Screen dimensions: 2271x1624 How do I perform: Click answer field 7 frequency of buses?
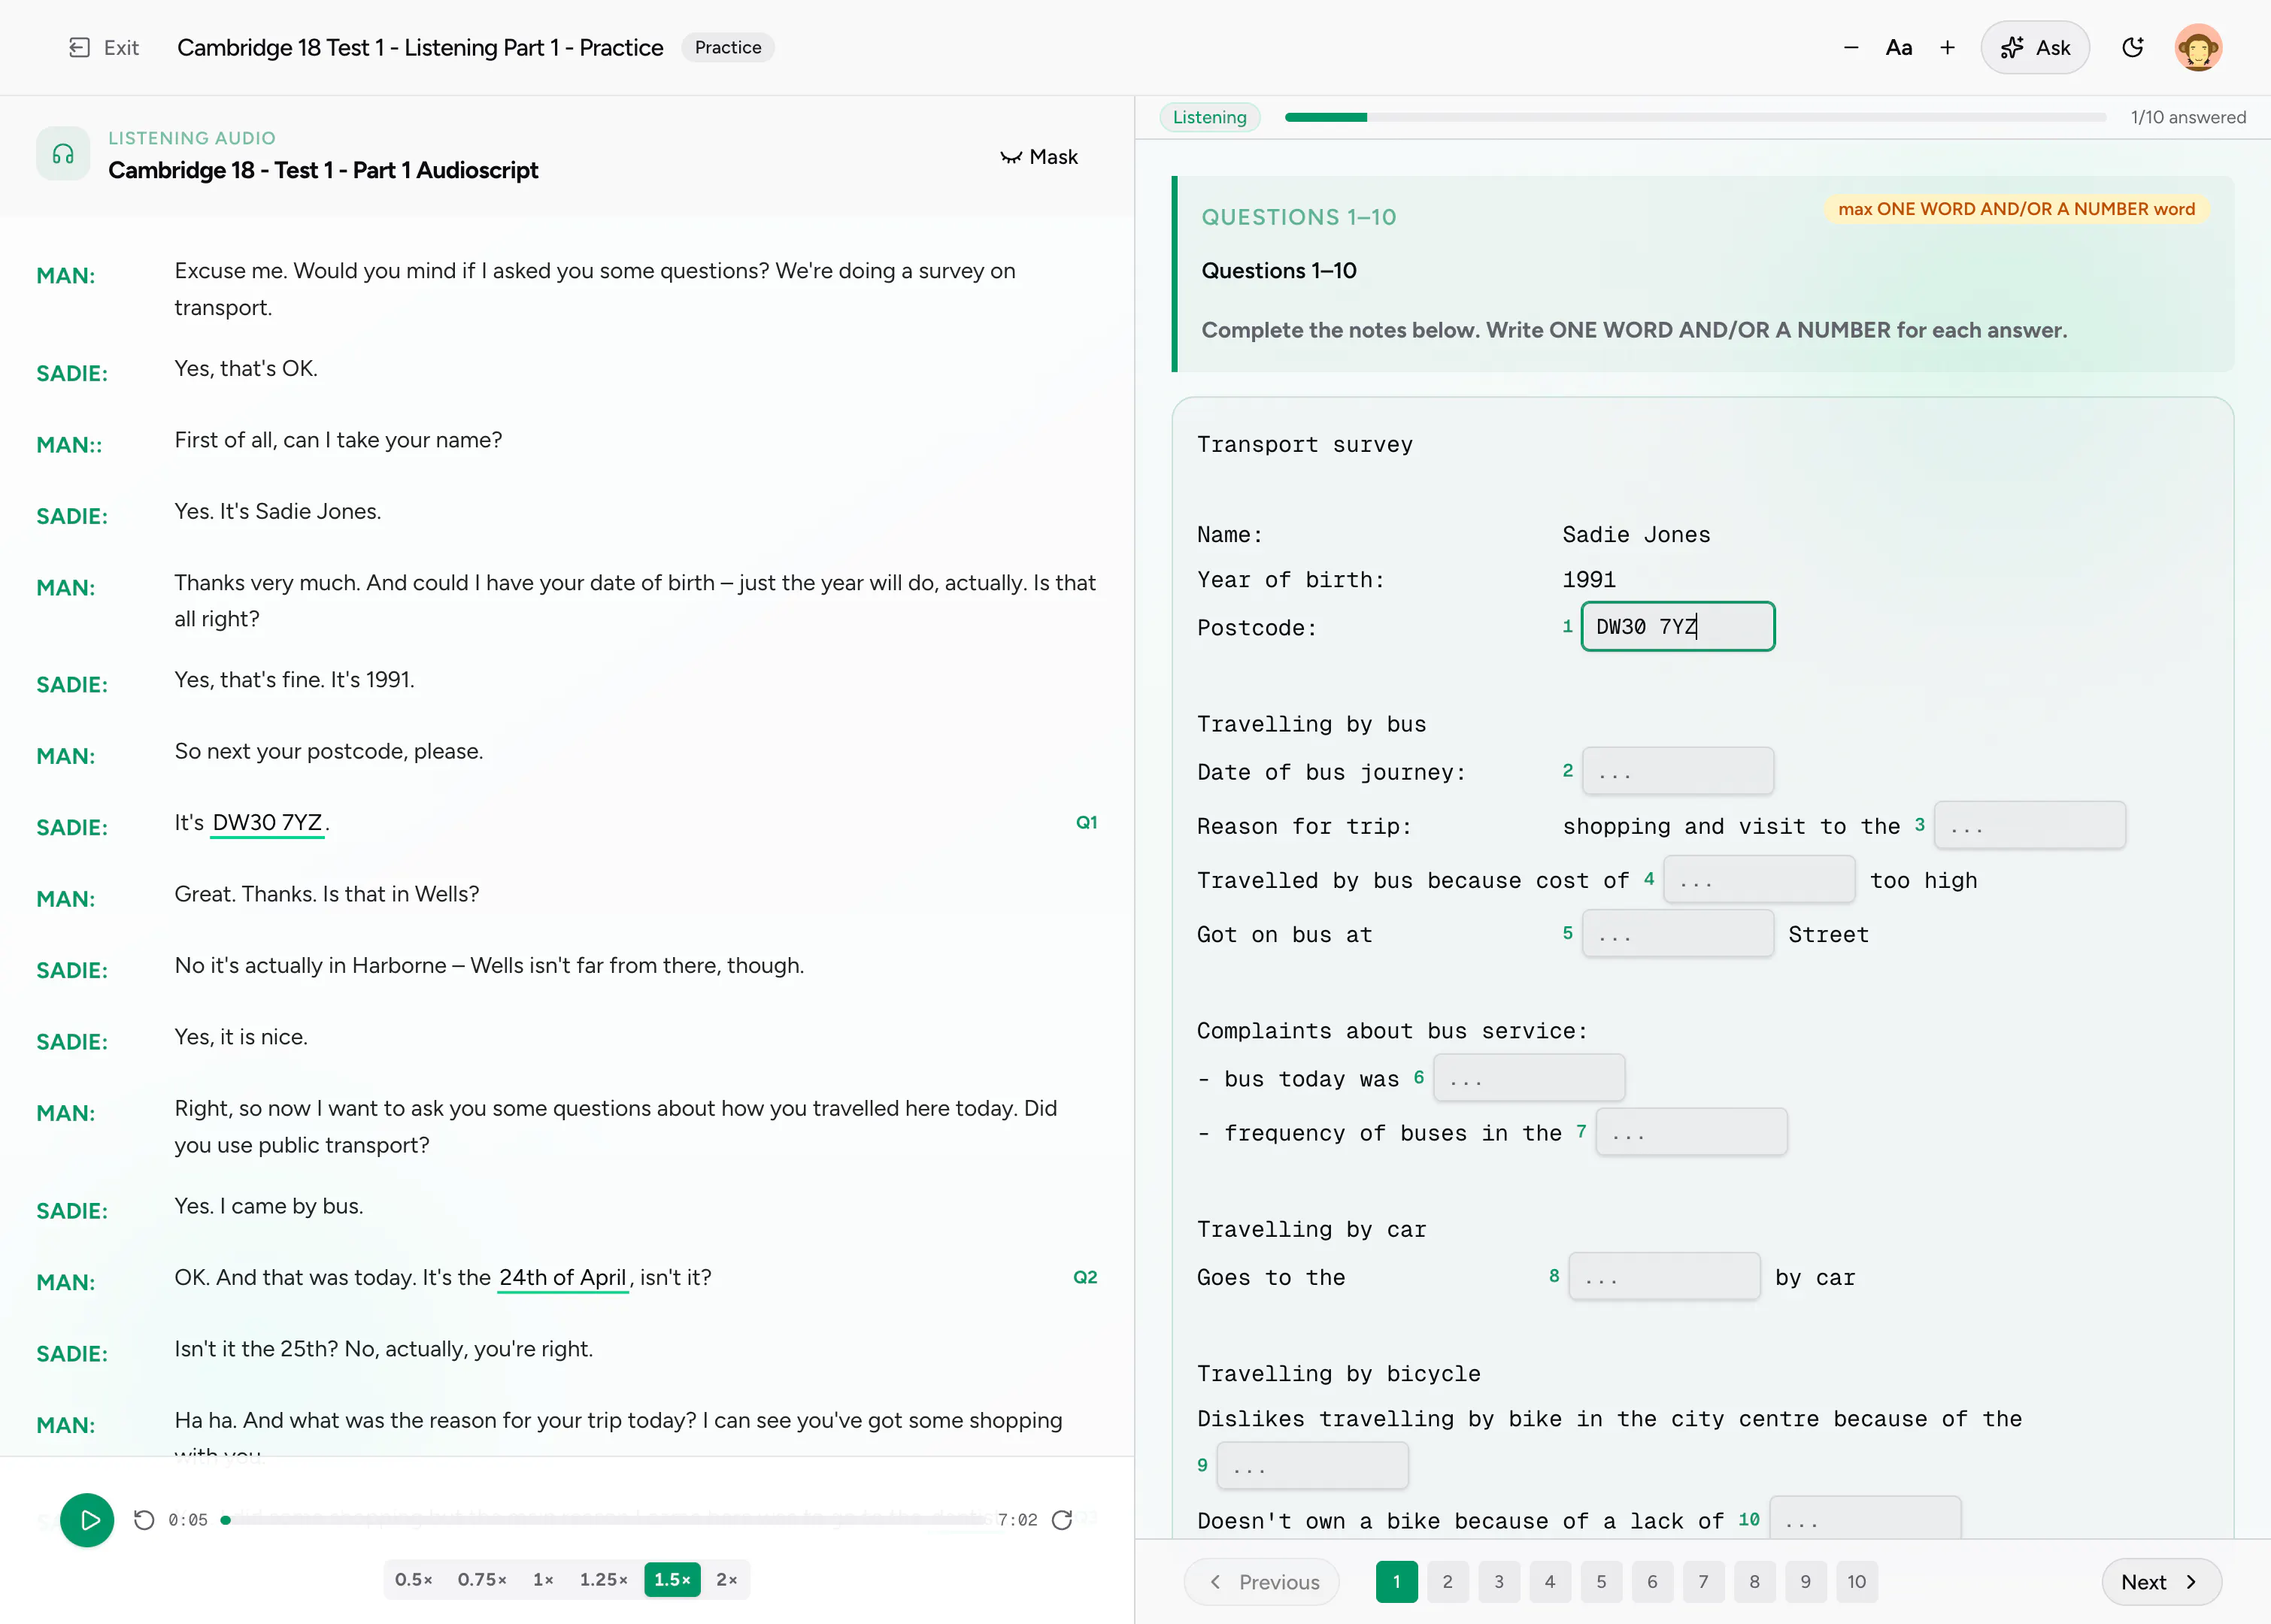pos(1692,1132)
